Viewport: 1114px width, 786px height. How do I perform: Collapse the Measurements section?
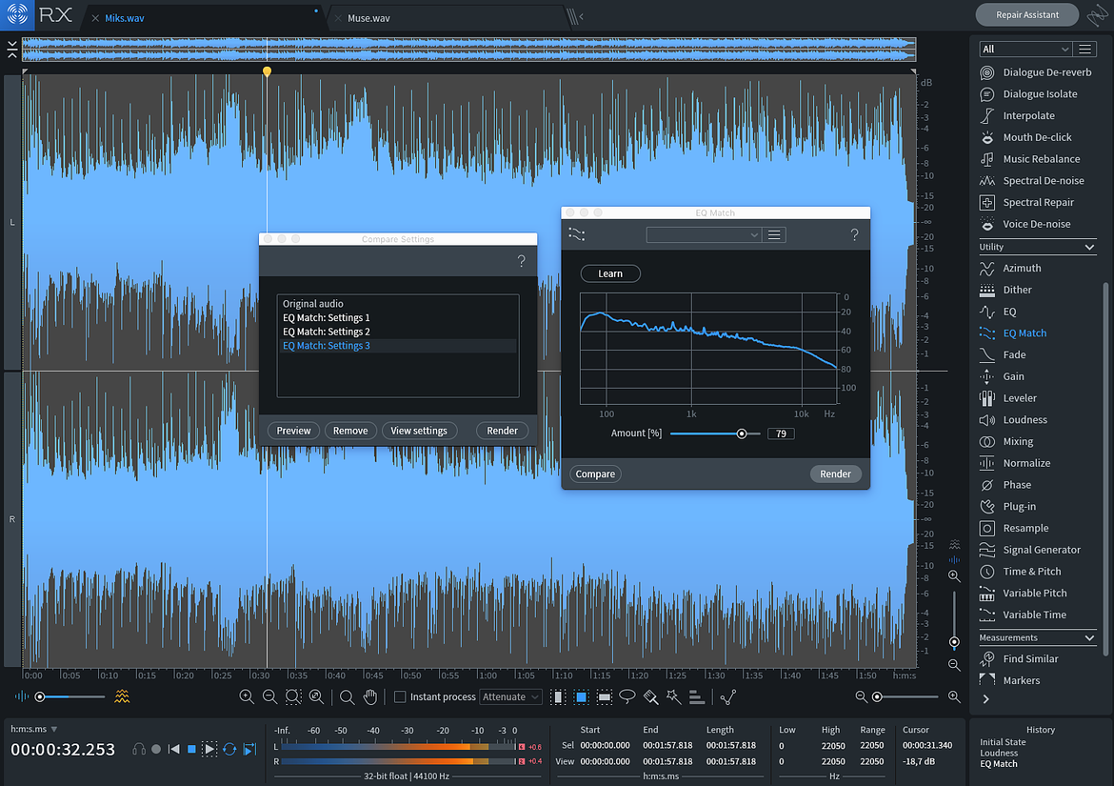[1089, 638]
